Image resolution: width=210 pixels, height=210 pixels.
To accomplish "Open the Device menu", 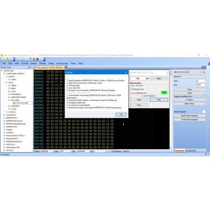I will coord(34,63).
